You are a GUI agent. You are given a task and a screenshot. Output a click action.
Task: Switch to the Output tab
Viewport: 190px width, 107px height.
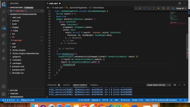click(x=66, y=85)
